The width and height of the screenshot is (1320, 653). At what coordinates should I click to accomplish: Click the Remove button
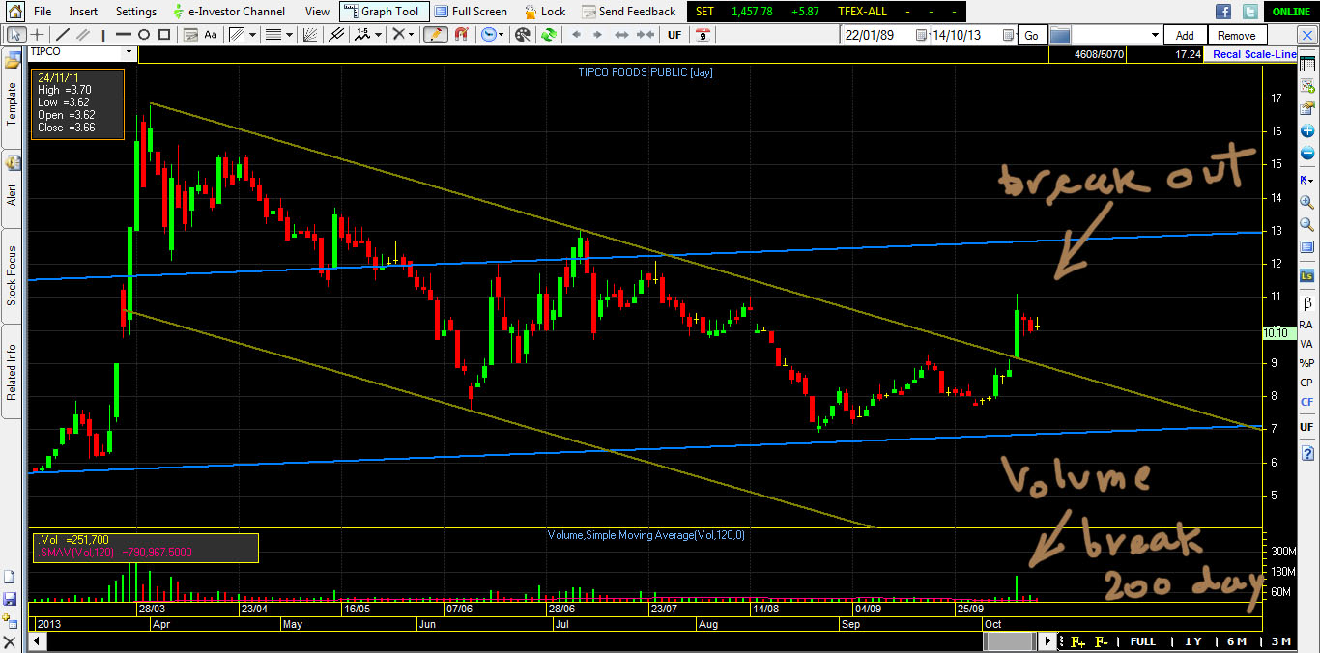pyautogui.click(x=1236, y=35)
